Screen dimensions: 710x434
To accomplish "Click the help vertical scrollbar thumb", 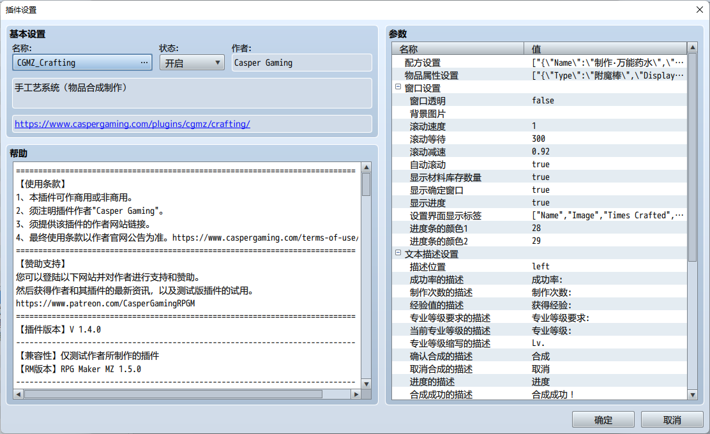I will [x=366, y=184].
